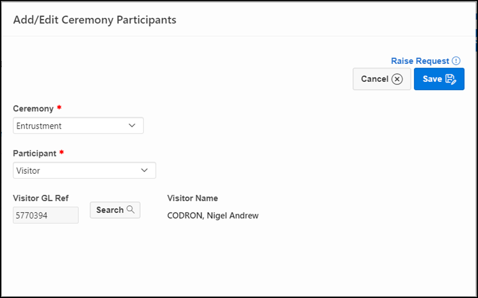This screenshot has height=298, width=478.
Task: Click the chevron arrow on Participant field
Action: [144, 170]
